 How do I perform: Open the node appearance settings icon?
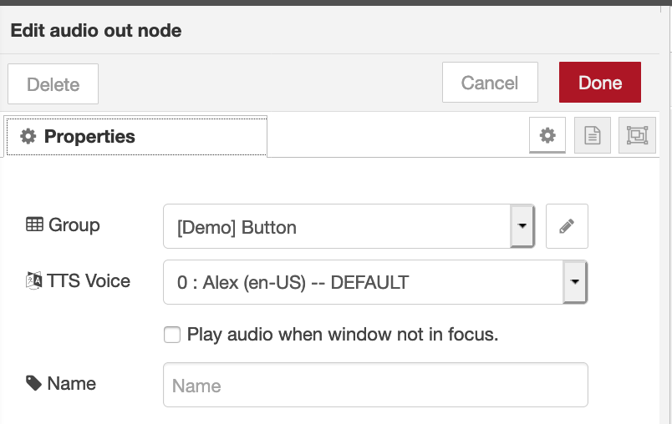[x=637, y=135]
